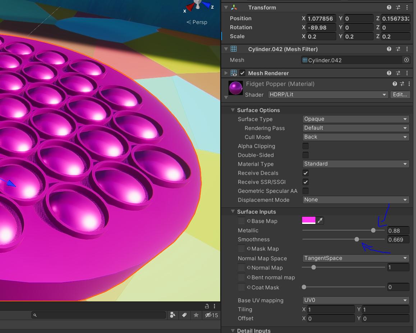
Task: Open the Shader HDRP/Lit dropdown
Action: pyautogui.click(x=328, y=95)
